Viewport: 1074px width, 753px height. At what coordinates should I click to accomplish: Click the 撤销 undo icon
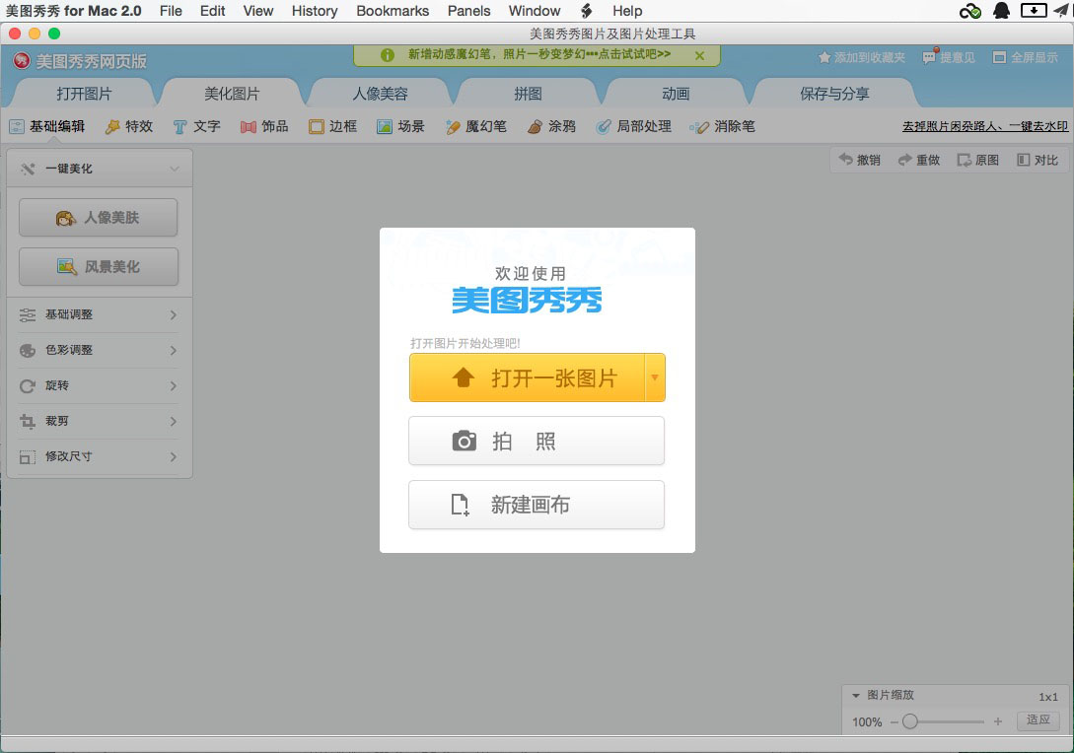tap(845, 160)
